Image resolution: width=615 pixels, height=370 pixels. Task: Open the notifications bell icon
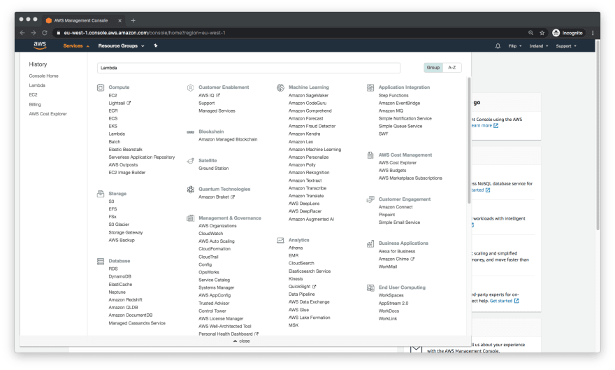point(498,46)
